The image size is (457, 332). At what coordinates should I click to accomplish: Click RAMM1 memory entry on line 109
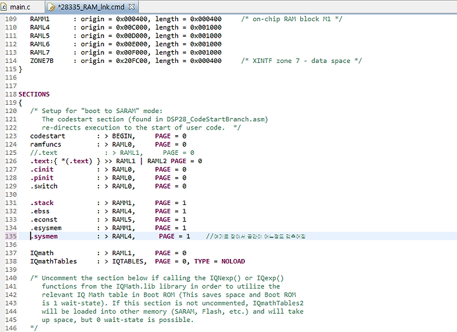coord(39,19)
